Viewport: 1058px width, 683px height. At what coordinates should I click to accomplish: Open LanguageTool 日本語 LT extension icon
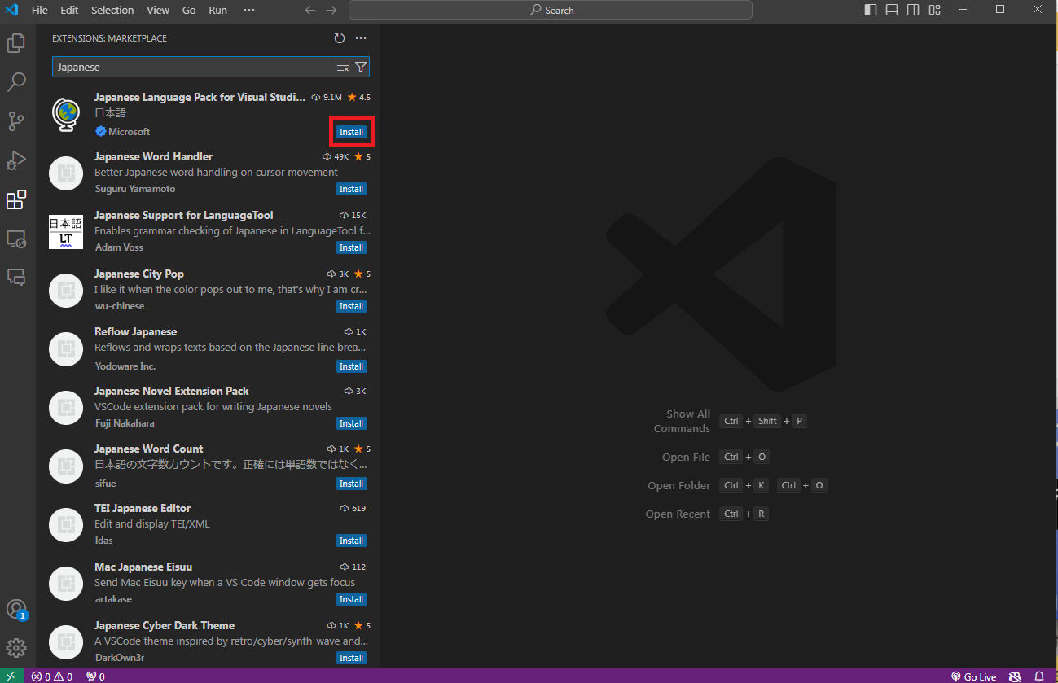click(66, 232)
